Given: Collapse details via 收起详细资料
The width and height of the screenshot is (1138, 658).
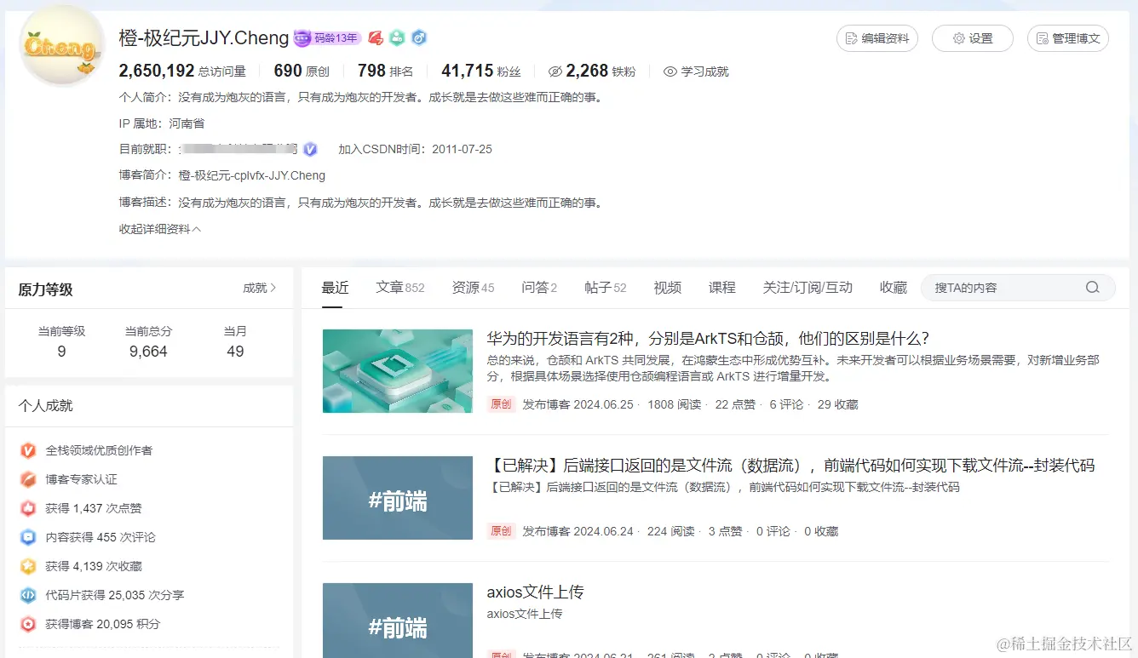Looking at the screenshot, I should coord(160,229).
